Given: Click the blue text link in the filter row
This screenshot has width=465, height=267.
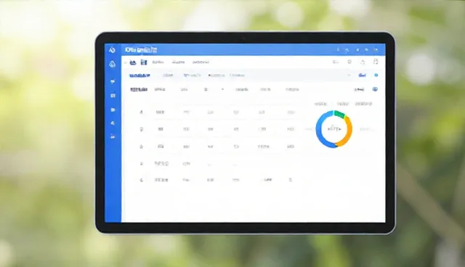Looking at the screenshot, I should [x=362, y=75].
